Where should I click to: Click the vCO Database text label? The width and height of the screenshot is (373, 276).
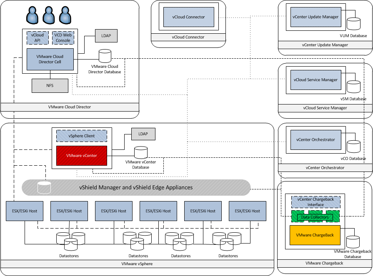353,159
